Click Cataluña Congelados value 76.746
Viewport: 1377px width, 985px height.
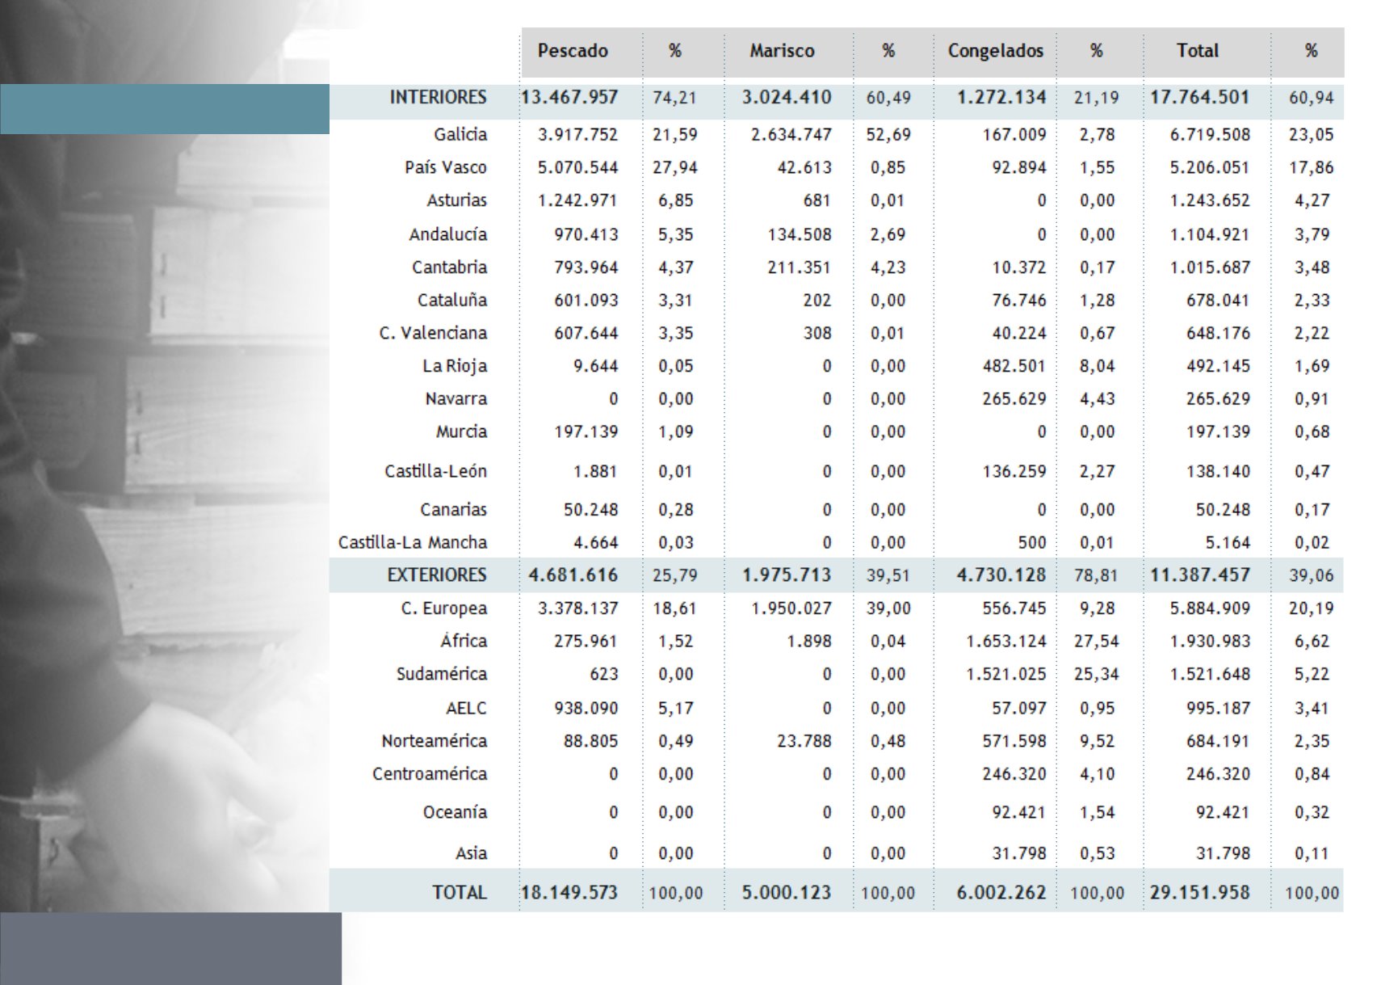[x=1019, y=300]
